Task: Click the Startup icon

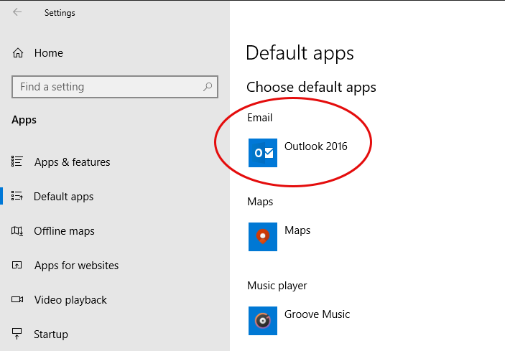Action: click(17, 334)
